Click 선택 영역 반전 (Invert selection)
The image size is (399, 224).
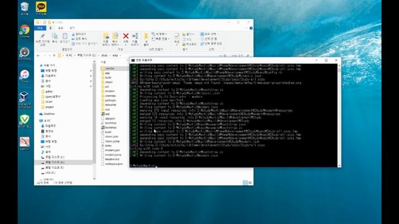pyautogui.click(x=211, y=44)
